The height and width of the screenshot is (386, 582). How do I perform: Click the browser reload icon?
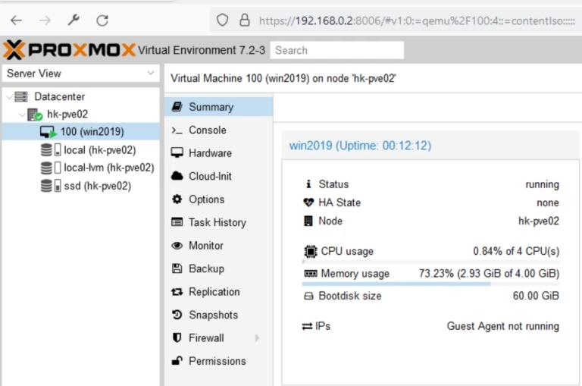tap(102, 20)
